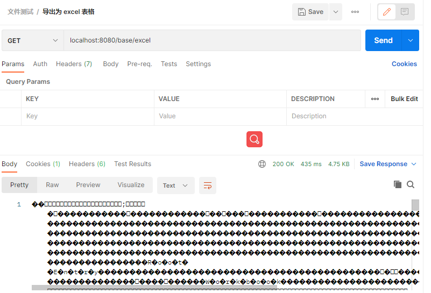Image resolution: width=431 pixels, height=293 pixels.
Task: Click the Value input cell
Action: [220, 116]
